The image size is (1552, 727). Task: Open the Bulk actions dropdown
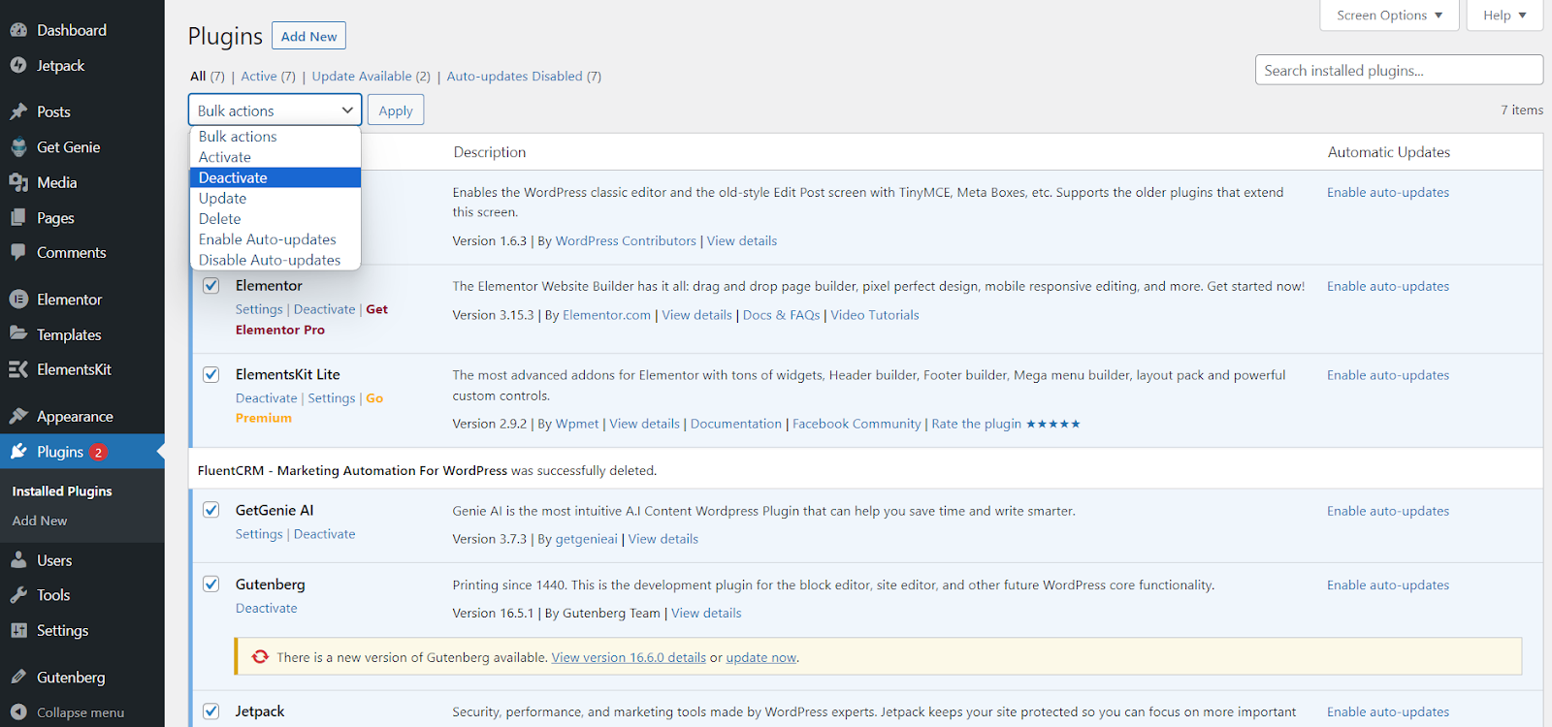[275, 111]
